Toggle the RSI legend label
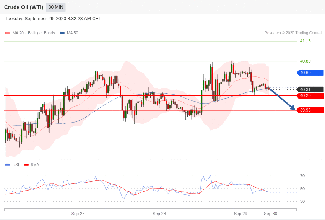Viewport: 325px width, 220px height. 16,165
